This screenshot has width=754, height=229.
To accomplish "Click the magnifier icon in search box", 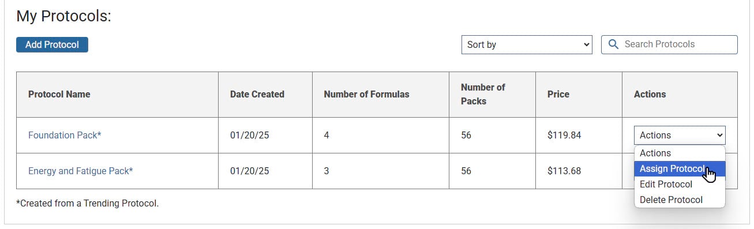I will [x=614, y=44].
